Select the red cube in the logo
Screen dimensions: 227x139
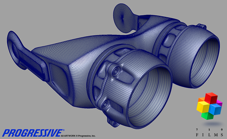(212, 98)
